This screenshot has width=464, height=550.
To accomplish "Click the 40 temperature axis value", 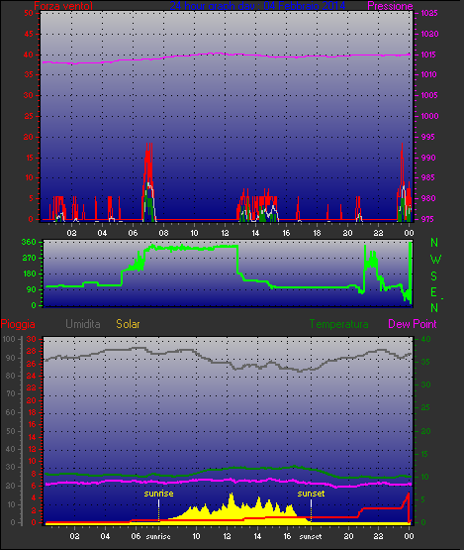I will (425, 339).
